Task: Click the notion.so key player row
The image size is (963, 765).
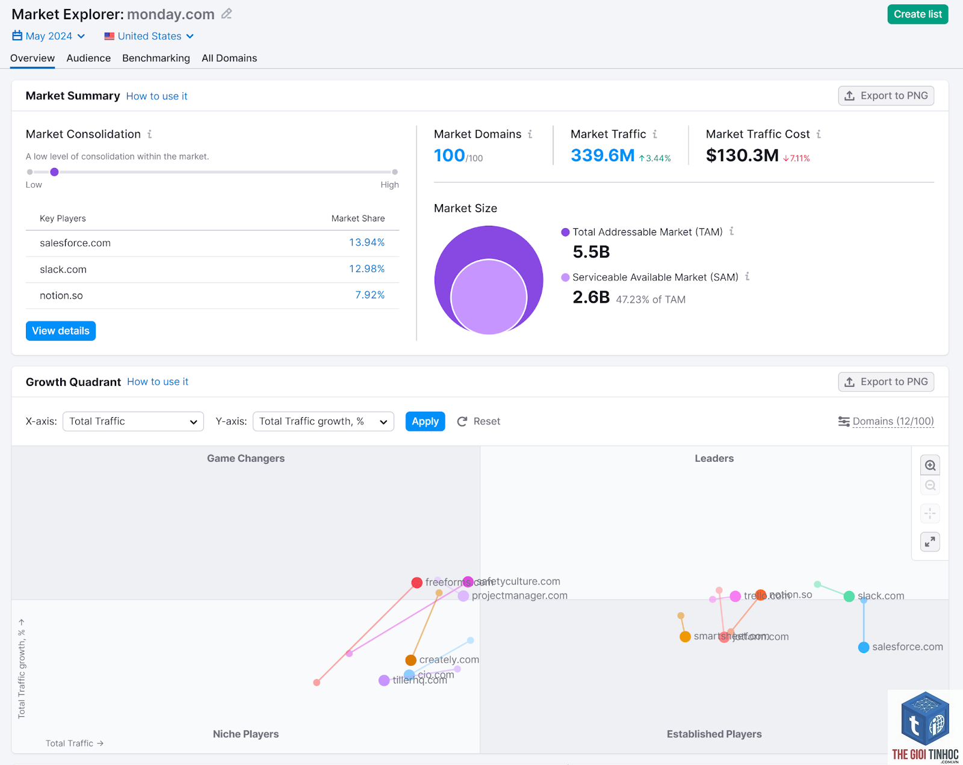Action: (212, 296)
